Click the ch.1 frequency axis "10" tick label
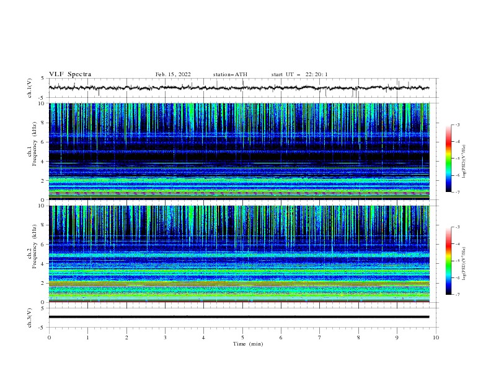491x379 pixels. coord(42,103)
